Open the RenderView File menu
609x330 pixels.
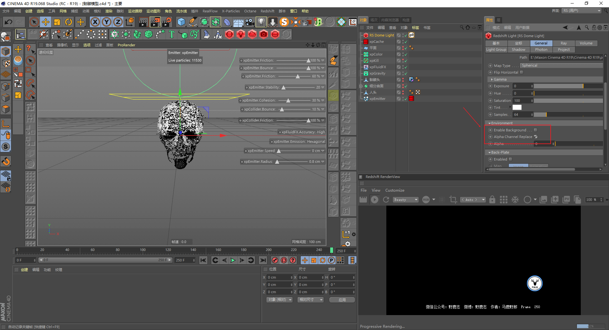coord(363,190)
